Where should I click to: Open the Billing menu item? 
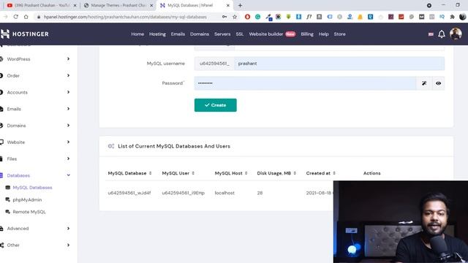[307, 34]
